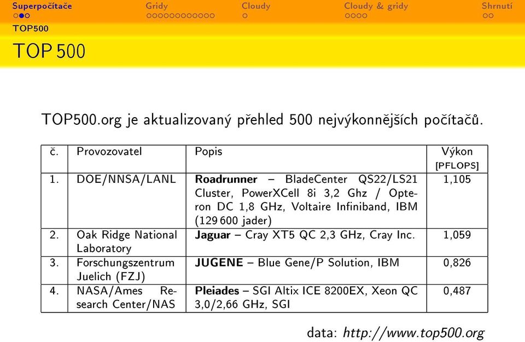Click the slide title TOP 500

click(x=49, y=51)
